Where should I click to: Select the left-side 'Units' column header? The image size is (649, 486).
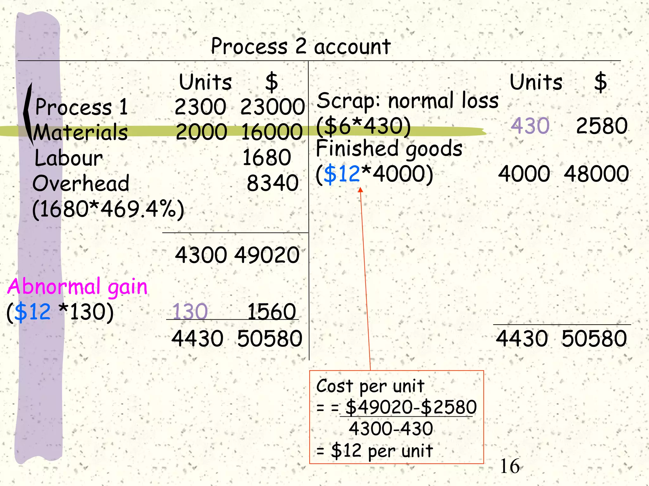pyautogui.click(x=205, y=82)
